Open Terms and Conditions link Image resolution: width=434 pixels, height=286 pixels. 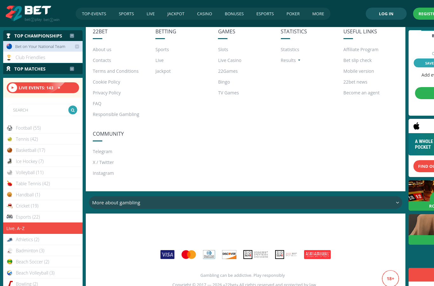116,71
